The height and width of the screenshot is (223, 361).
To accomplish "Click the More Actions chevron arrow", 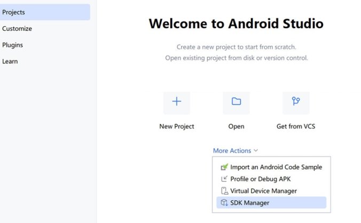I will point(256,150).
